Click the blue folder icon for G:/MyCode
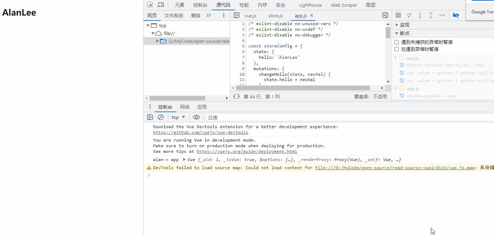Screen dimensions: 494x235 (x=163, y=41)
